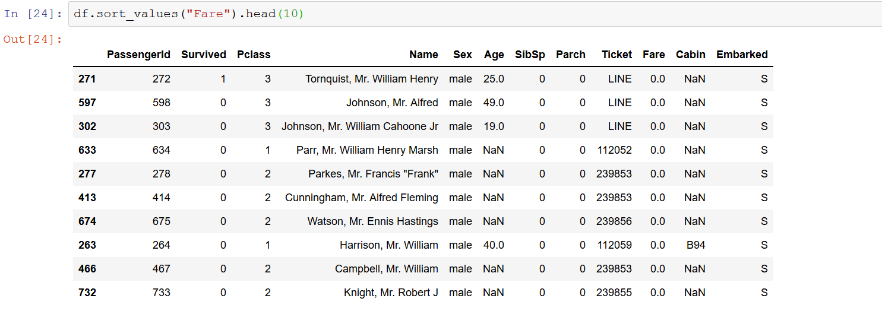This screenshot has width=882, height=311.
Task: Click cabin value B94
Action: (695, 245)
